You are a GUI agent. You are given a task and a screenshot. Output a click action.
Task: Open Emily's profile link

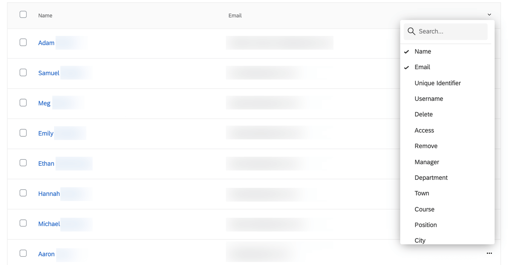45,133
